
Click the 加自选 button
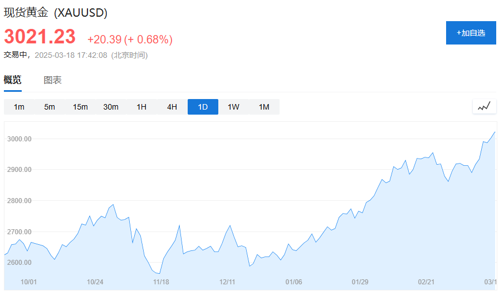(471, 33)
